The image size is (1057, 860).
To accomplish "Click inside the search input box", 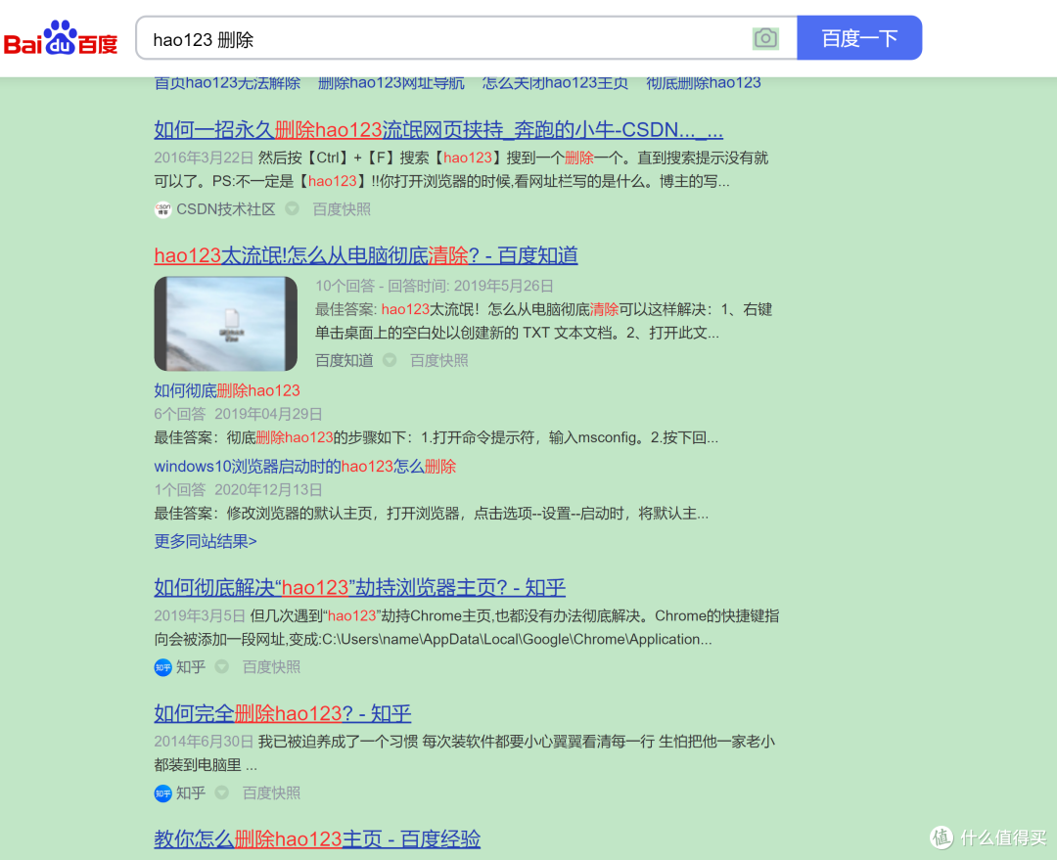I will pos(391,38).
